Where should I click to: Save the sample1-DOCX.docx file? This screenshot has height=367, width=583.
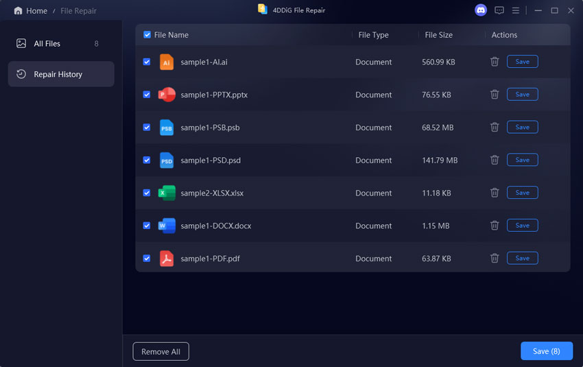522,225
